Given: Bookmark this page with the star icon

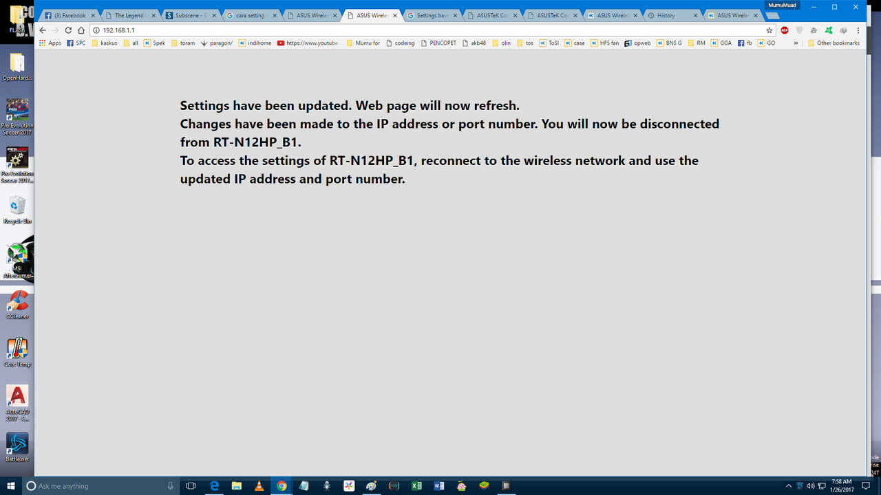Looking at the screenshot, I should click(x=769, y=30).
